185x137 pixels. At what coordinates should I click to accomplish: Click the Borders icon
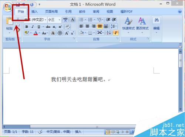coord(90,33)
